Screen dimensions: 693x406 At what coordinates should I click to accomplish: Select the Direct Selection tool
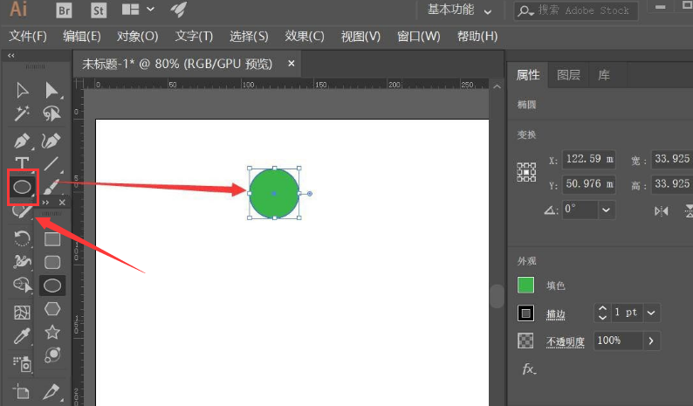click(52, 90)
